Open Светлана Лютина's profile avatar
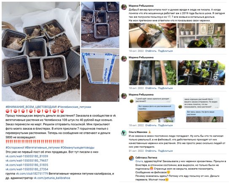The width and height of the screenshot is (229, 186). [x=131, y=158]
